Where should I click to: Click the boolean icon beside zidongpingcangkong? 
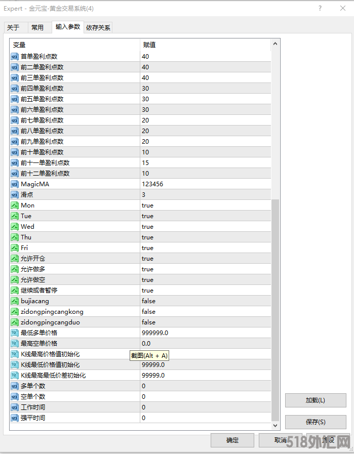click(15, 312)
